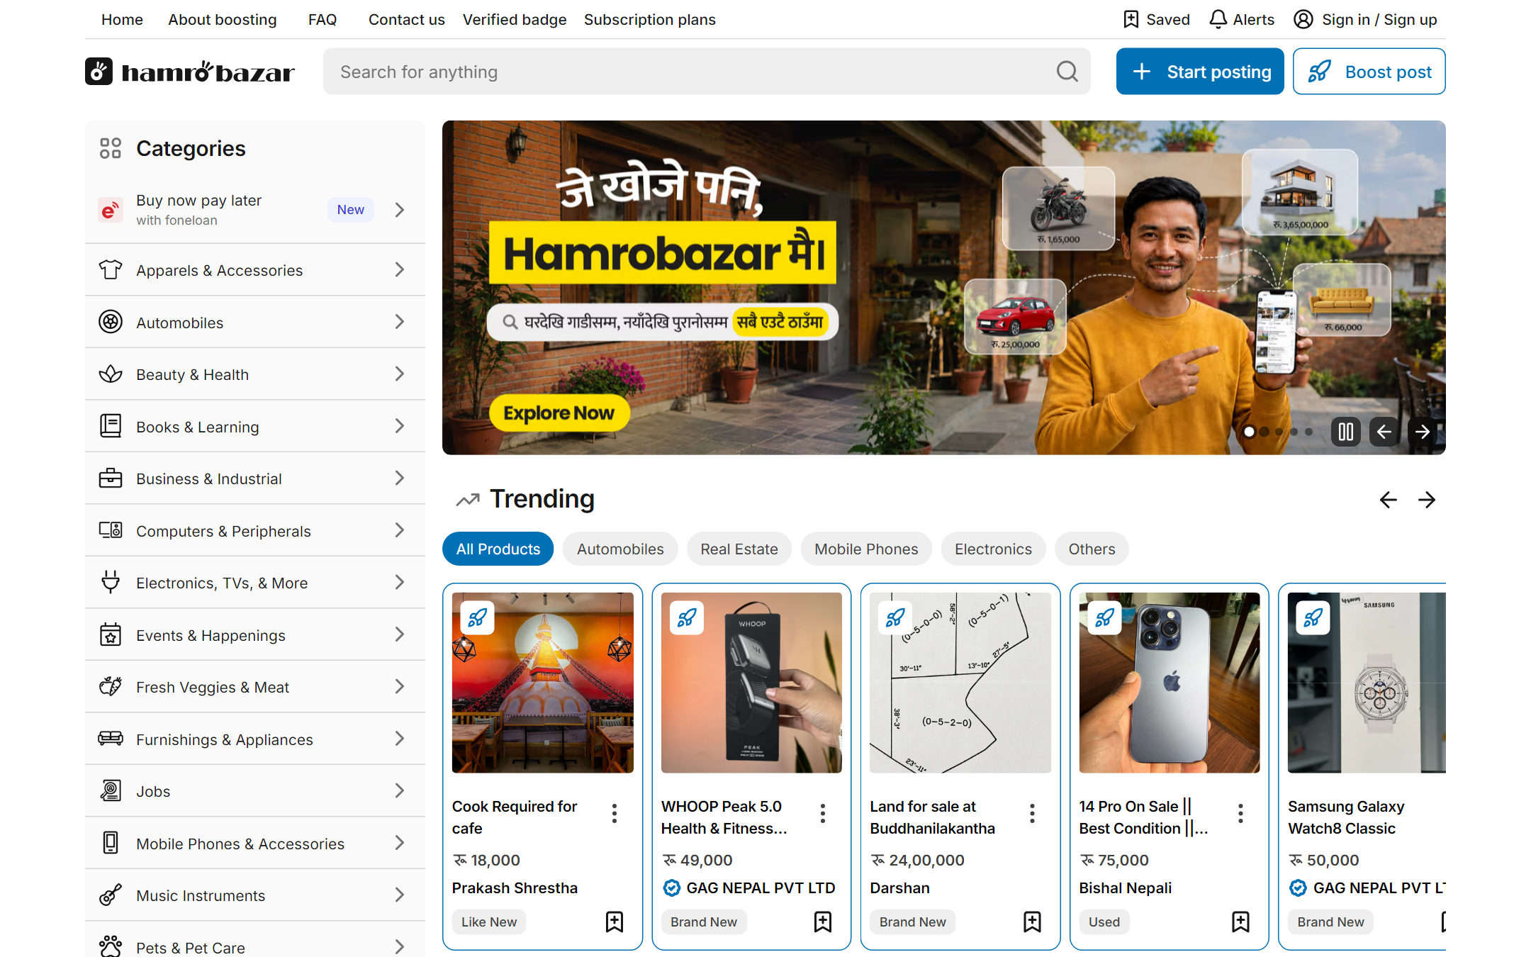Go to next banner slide

pos(1422,432)
